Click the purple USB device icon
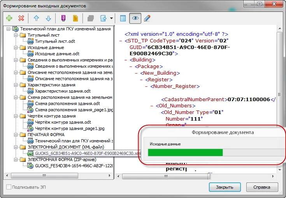The height and width of the screenshot is (198, 286). 63,18
